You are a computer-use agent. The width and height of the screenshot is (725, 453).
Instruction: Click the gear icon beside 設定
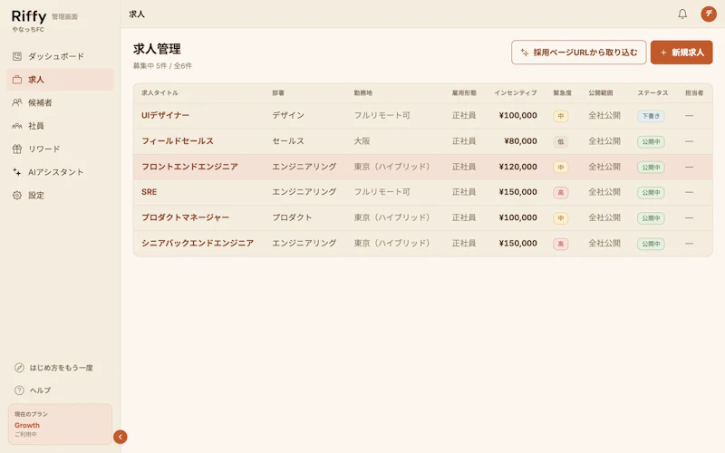[17, 195]
